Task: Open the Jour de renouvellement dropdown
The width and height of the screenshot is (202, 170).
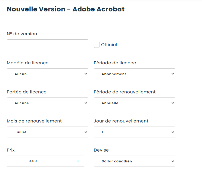Action: 135,132
